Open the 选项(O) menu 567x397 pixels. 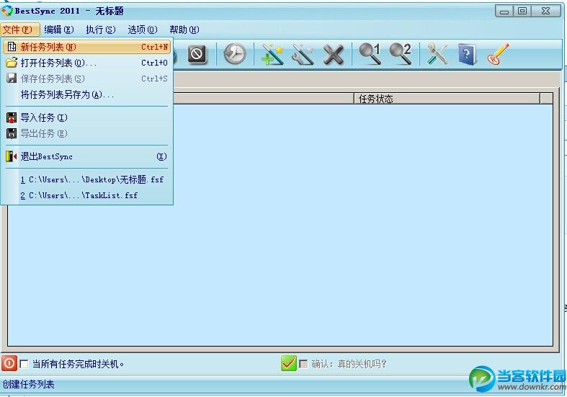[143, 30]
